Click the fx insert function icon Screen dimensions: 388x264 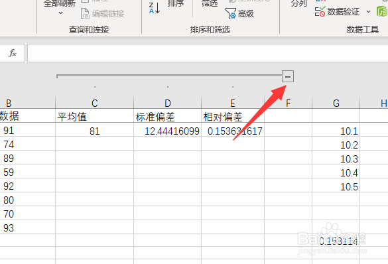tap(13, 52)
